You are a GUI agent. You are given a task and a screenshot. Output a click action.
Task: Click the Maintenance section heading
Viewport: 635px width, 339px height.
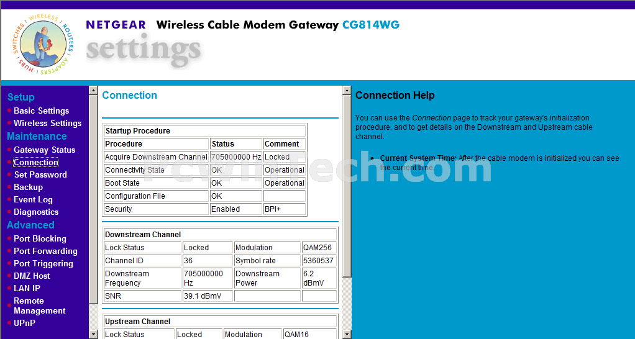point(37,137)
